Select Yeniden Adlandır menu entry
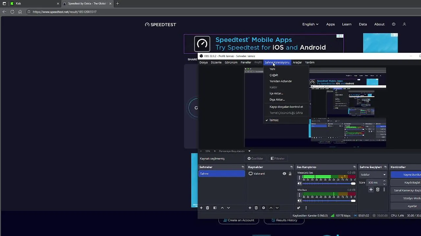 pos(286,81)
